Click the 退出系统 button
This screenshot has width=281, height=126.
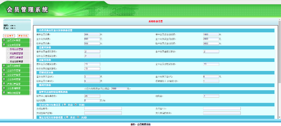(22, 36)
